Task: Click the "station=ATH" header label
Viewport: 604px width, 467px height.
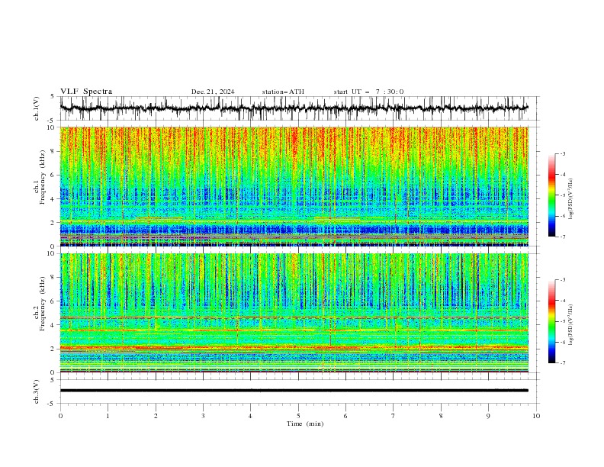Action: (x=283, y=92)
